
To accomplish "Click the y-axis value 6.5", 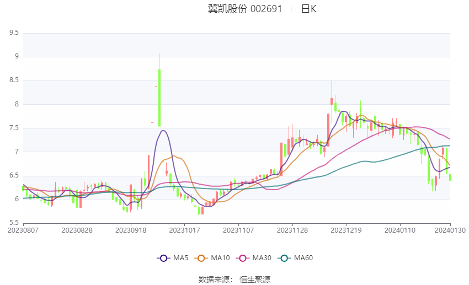I will [14, 175].
